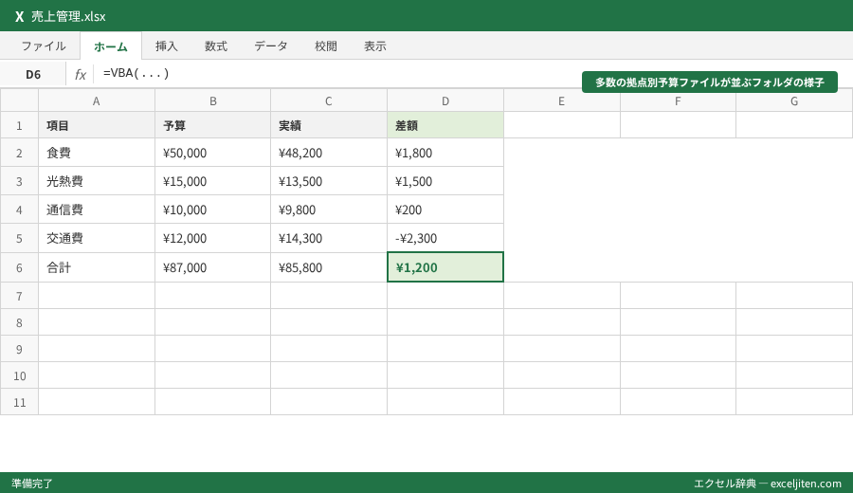
Task: Select row 5 header
Action: coord(19,238)
